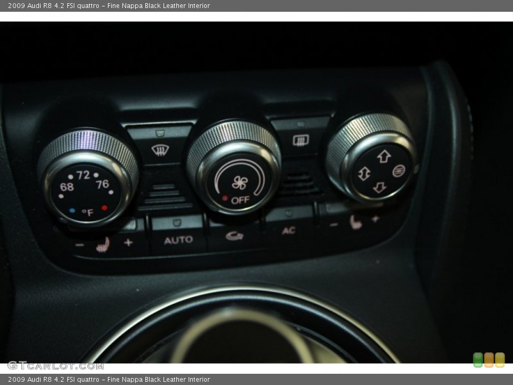Click the top caption title text

(x=109, y=5)
